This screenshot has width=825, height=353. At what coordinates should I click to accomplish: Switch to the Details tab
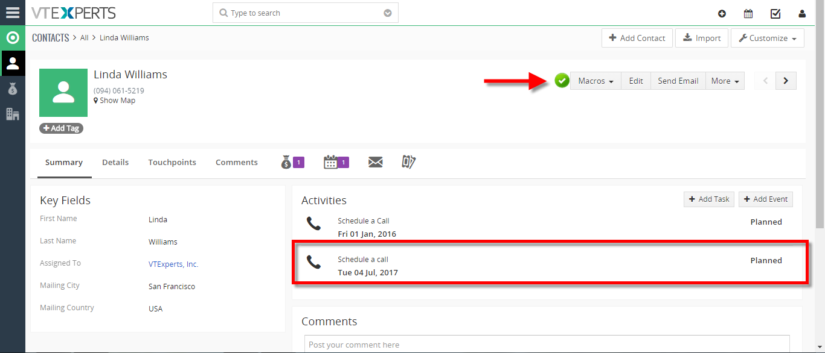click(x=115, y=162)
